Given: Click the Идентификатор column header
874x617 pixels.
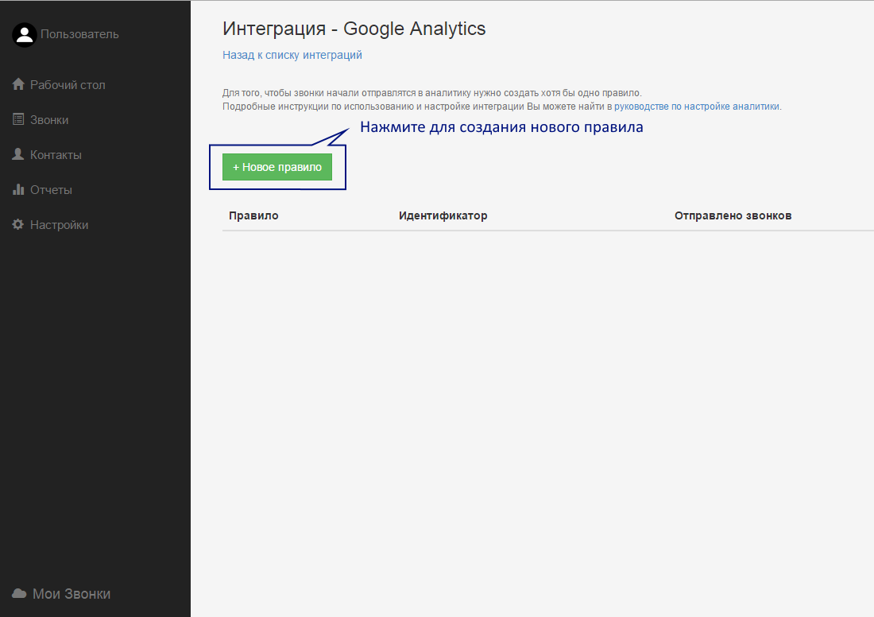Looking at the screenshot, I should click(443, 215).
